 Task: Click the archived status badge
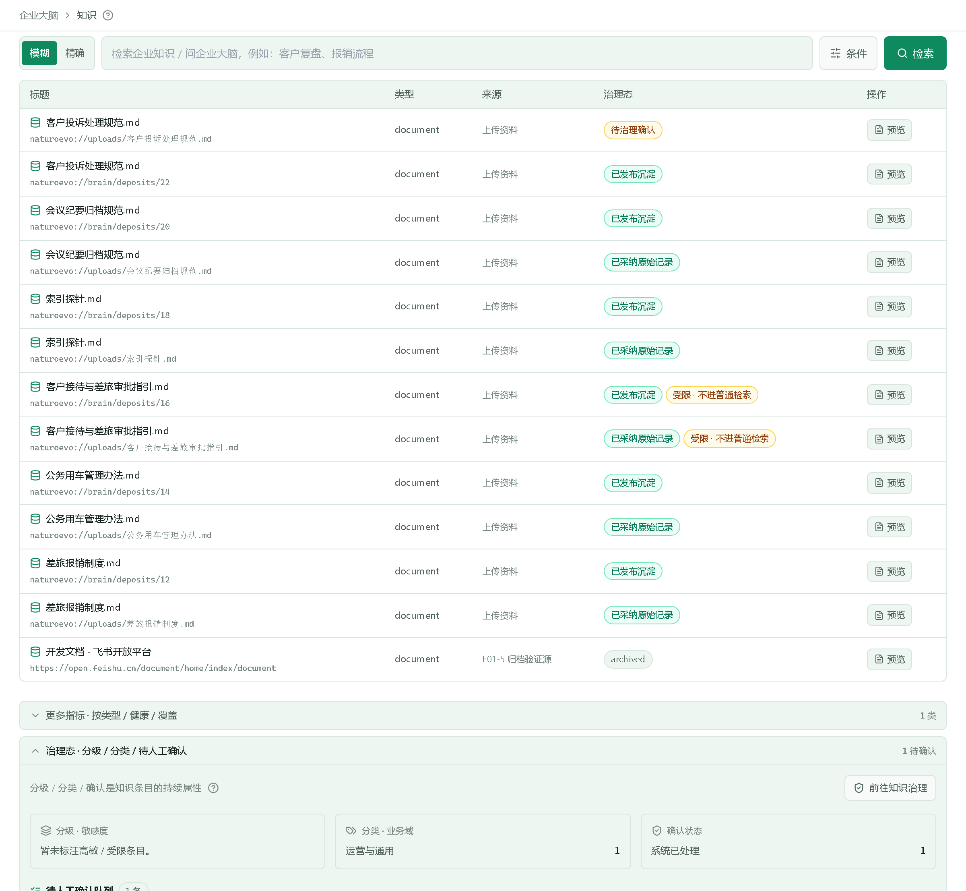pyautogui.click(x=628, y=659)
